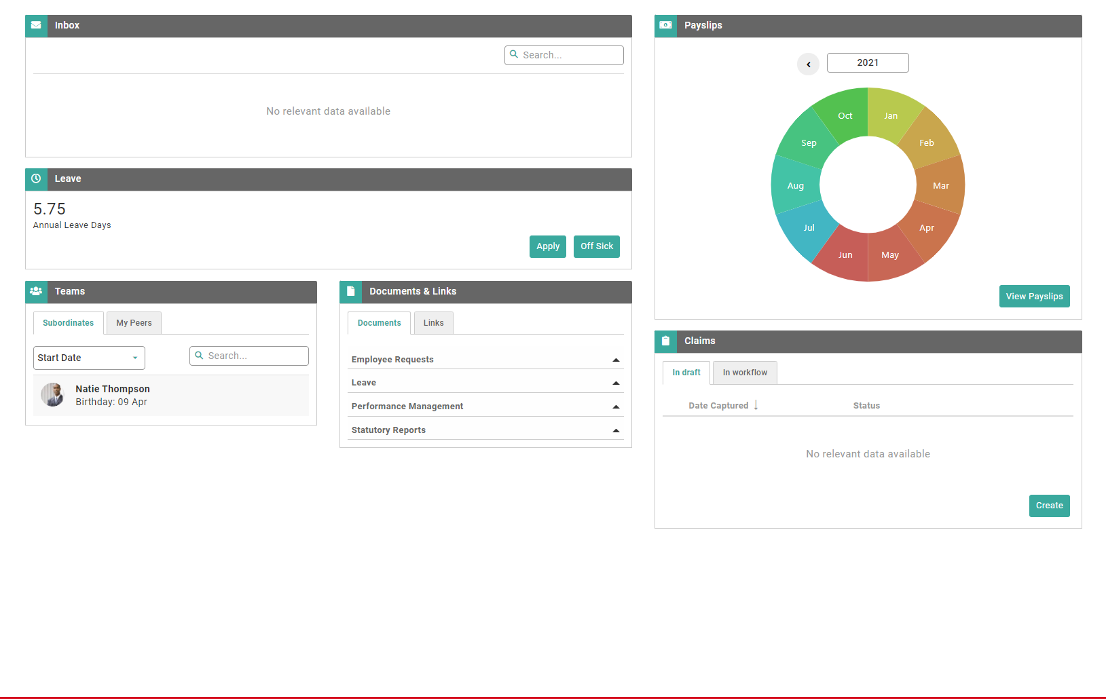This screenshot has width=1106, height=699.
Task: Click the Inbox envelope icon
Action: [x=36, y=25]
